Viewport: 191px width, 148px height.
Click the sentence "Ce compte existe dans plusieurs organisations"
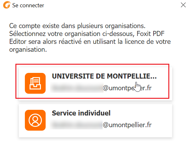78,25
